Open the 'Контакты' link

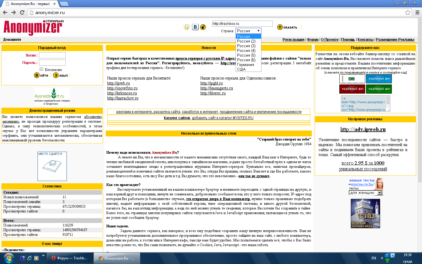(365, 40)
